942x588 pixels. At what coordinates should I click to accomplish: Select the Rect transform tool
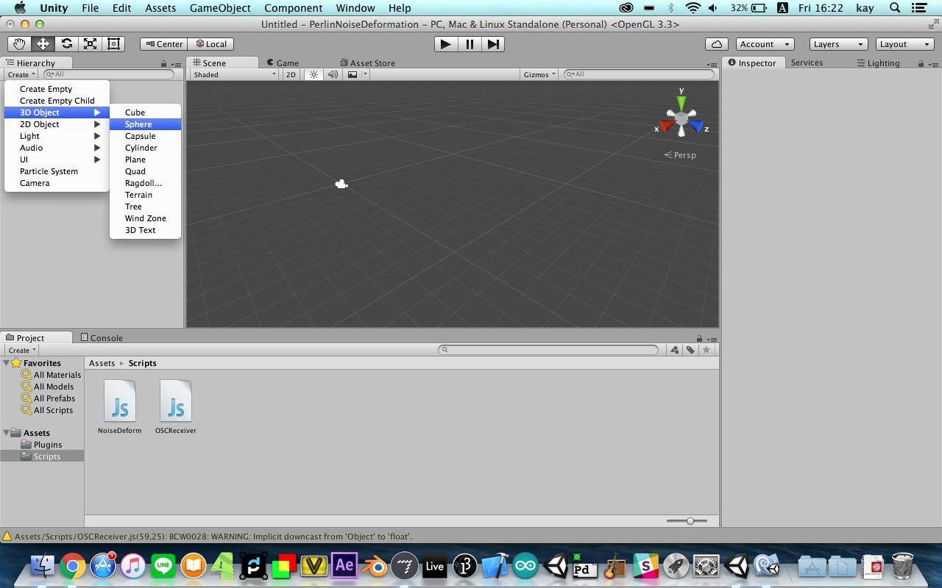coord(113,44)
